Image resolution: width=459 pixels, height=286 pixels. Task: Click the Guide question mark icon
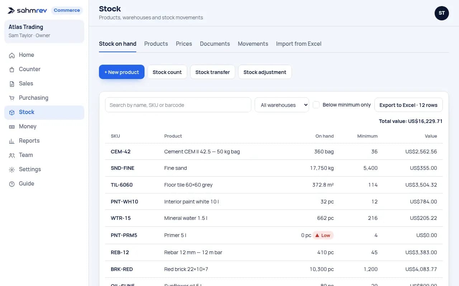coord(12,184)
